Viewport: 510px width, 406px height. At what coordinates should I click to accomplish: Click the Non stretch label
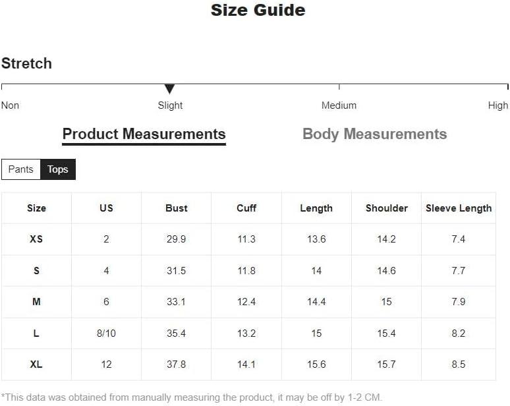click(x=10, y=105)
